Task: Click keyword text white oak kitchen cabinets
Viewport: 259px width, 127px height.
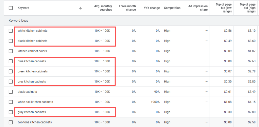Action: point(35,102)
